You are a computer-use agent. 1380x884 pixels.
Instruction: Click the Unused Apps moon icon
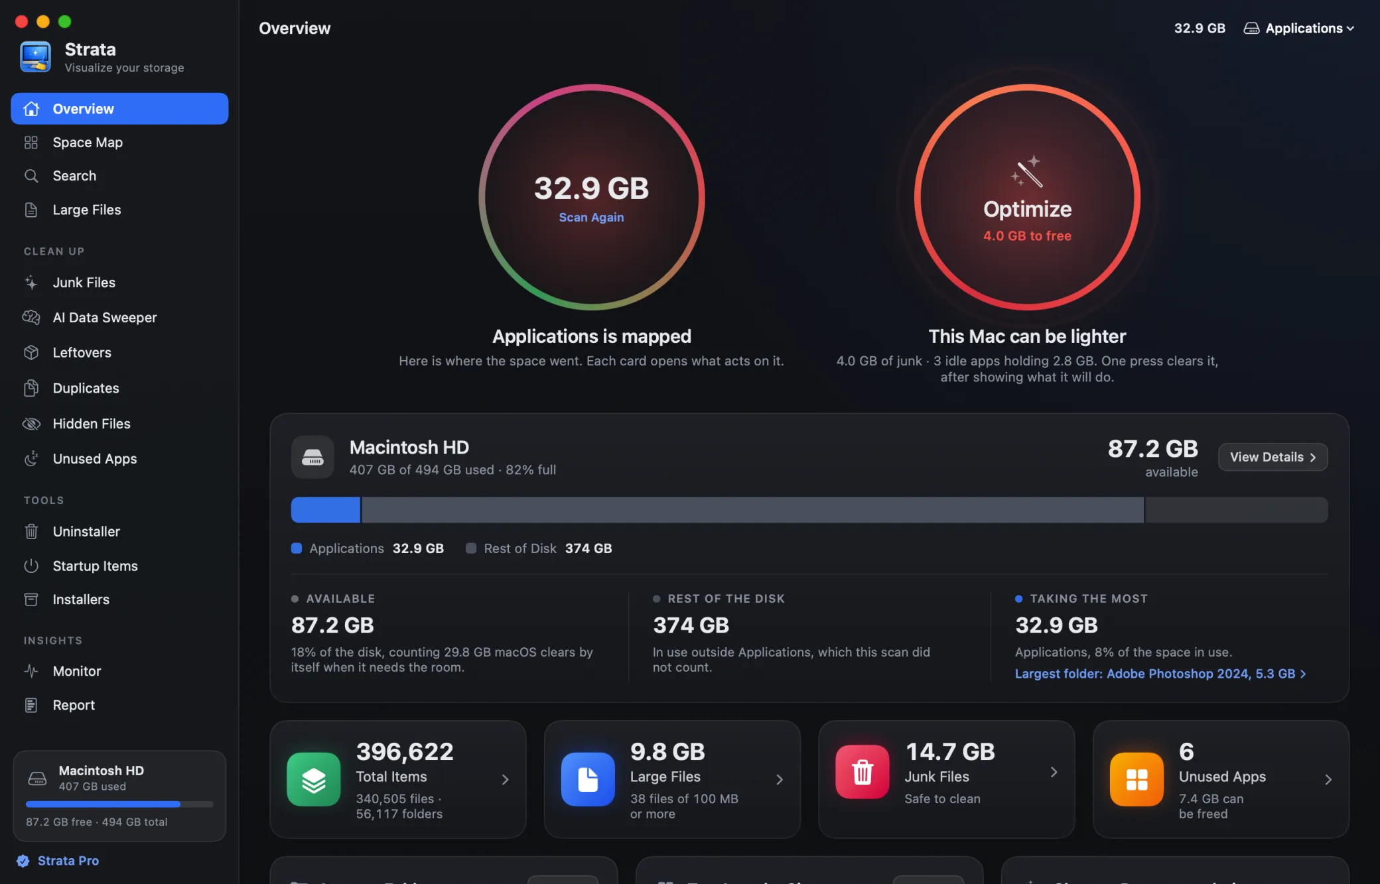coord(31,459)
